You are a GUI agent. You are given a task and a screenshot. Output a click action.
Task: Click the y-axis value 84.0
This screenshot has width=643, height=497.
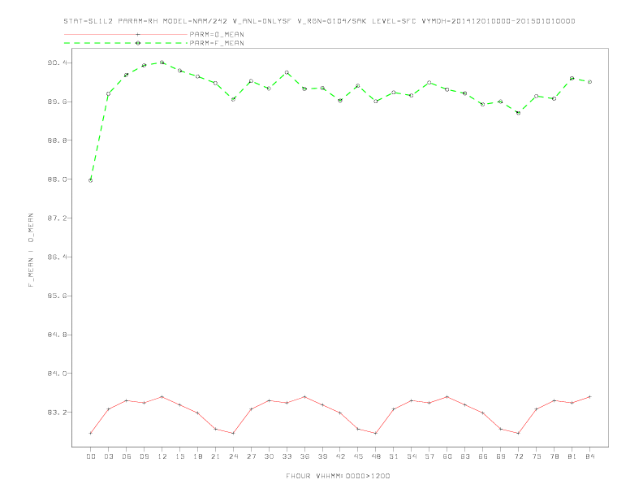tap(57, 374)
